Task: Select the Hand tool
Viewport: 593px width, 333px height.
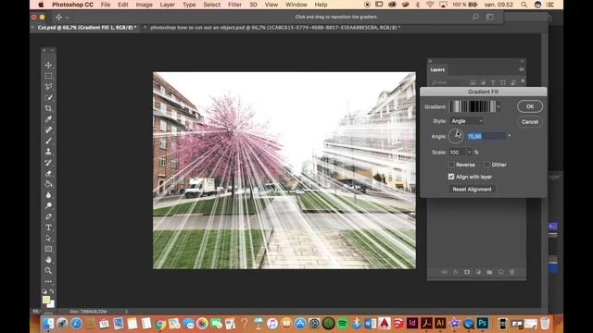Action: (48, 260)
